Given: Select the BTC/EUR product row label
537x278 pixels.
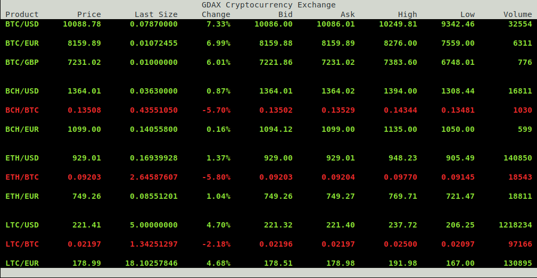Looking at the screenshot, I should [x=22, y=43].
